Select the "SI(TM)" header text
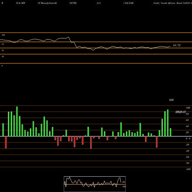The width and height of the screenshot is (192, 192). 73,3
